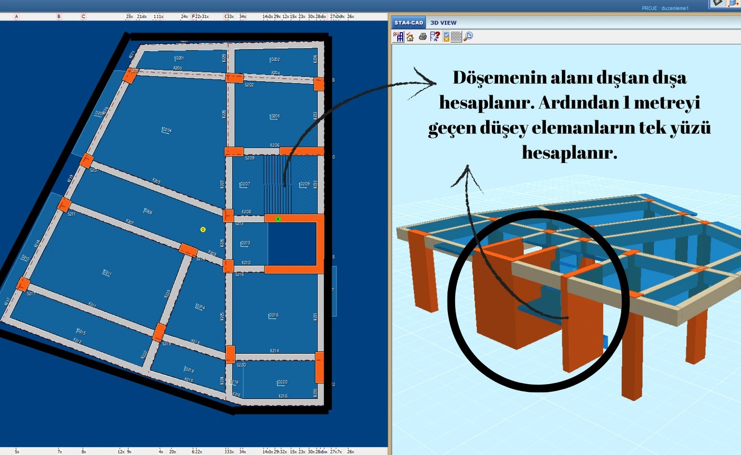Select slab label D201
The width and height of the screenshot is (741, 455).
click(179, 58)
